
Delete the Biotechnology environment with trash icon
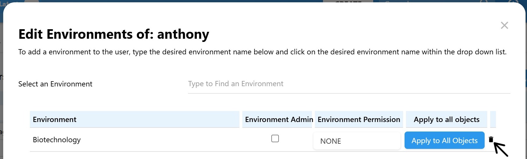click(491, 140)
